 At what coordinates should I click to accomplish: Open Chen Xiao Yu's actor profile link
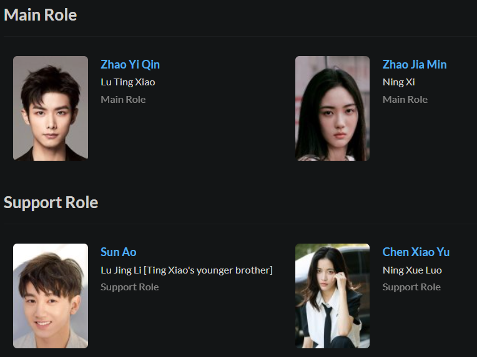point(416,252)
